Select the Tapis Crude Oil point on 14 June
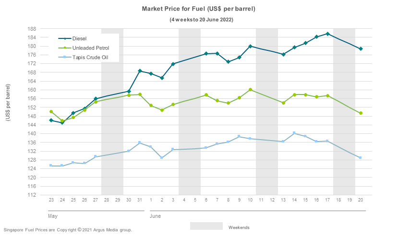The height and width of the screenshot is (237, 398). [294, 133]
